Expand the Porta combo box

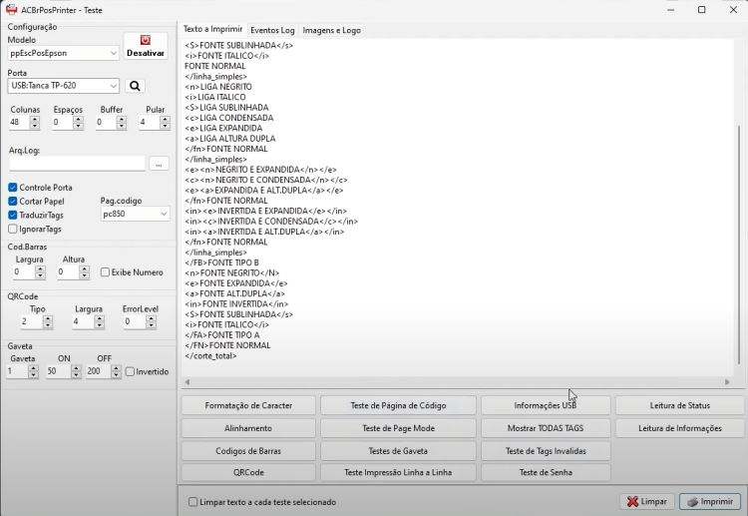coord(63,86)
